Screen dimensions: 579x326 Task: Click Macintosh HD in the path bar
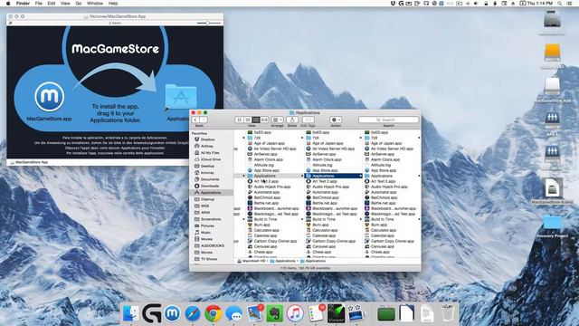pos(252,261)
